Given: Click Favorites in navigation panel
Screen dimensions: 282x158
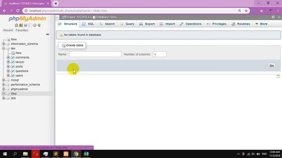Looking at the screenshot, I should tap(22, 30).
